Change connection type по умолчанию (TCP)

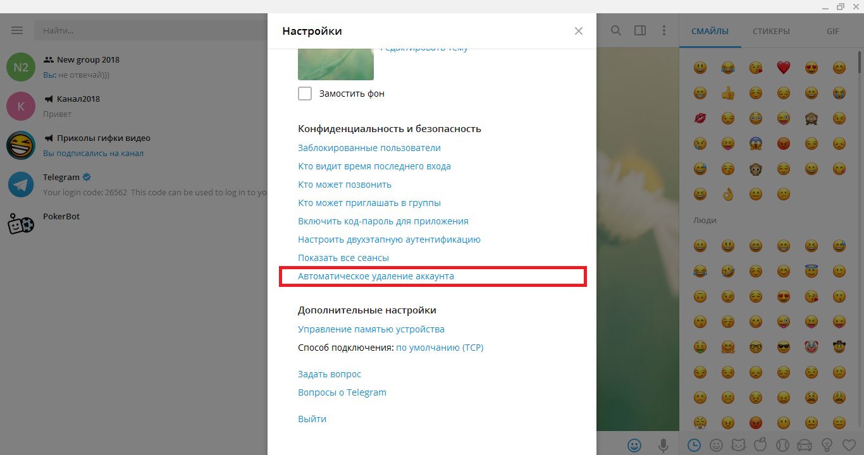coord(440,348)
